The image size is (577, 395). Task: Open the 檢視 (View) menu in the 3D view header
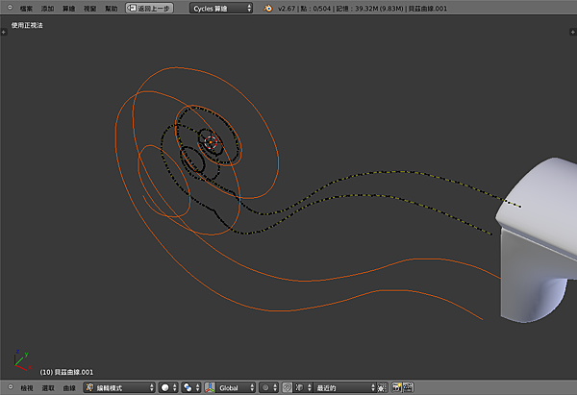27,387
